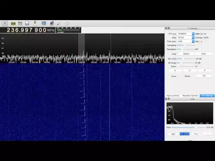Toggle the peak Hold button
215x161 pixels.
tap(203, 54)
